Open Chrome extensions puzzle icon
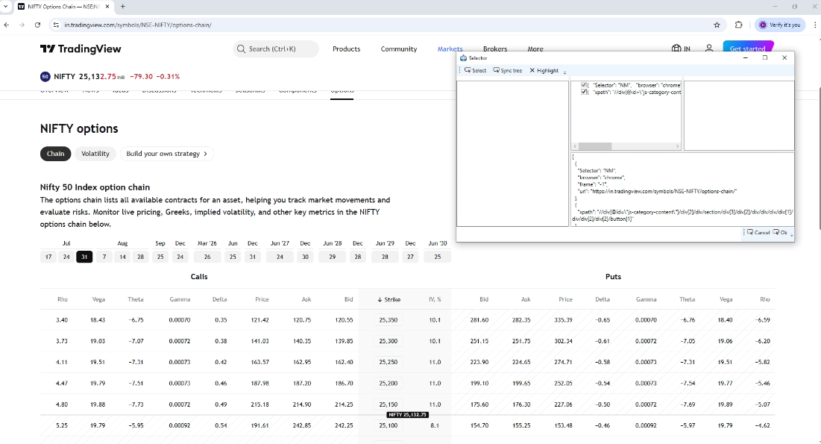Image resolution: width=821 pixels, height=444 pixels. point(738,25)
